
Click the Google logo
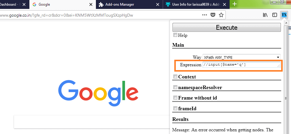[98, 93]
